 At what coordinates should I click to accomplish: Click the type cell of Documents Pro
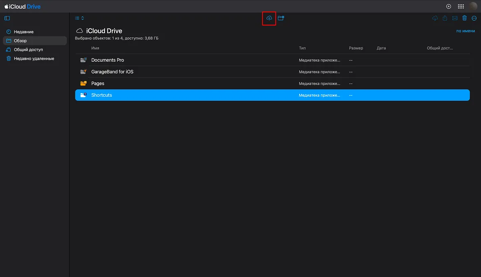[319, 60]
